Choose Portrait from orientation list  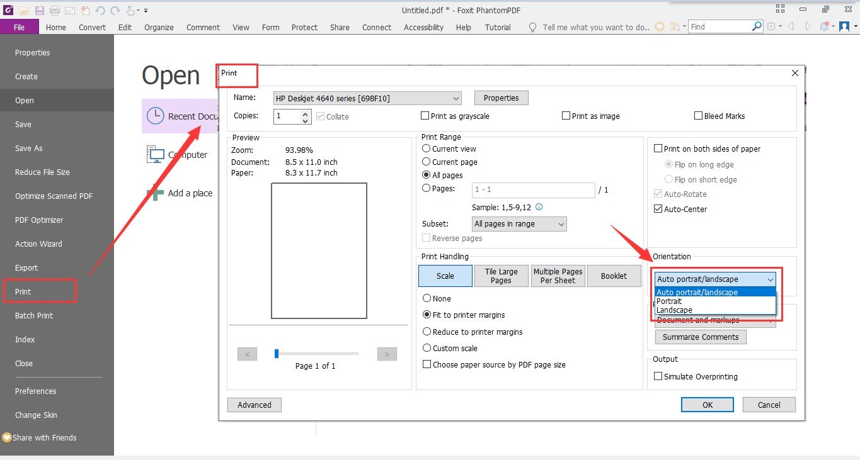point(715,301)
